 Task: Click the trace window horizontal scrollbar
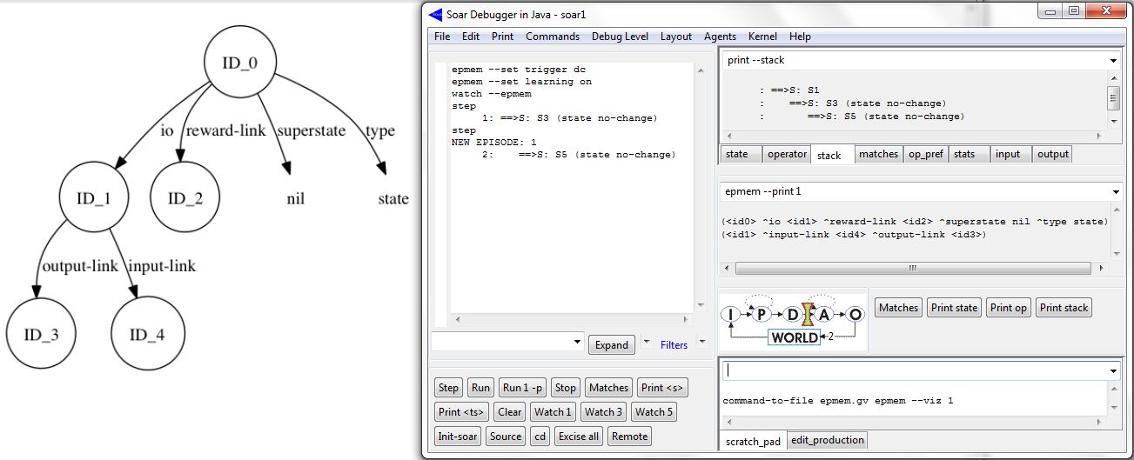571,319
